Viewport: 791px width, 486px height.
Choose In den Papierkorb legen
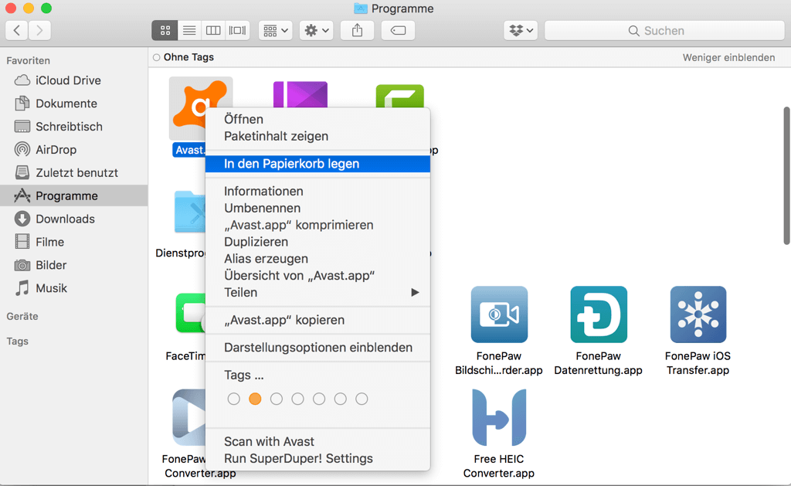tap(317, 164)
